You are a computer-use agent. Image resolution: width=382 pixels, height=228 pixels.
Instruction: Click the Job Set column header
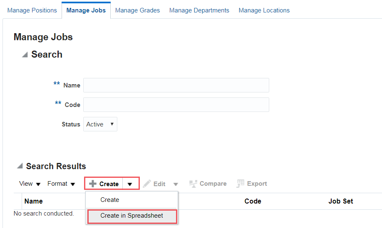click(340, 201)
